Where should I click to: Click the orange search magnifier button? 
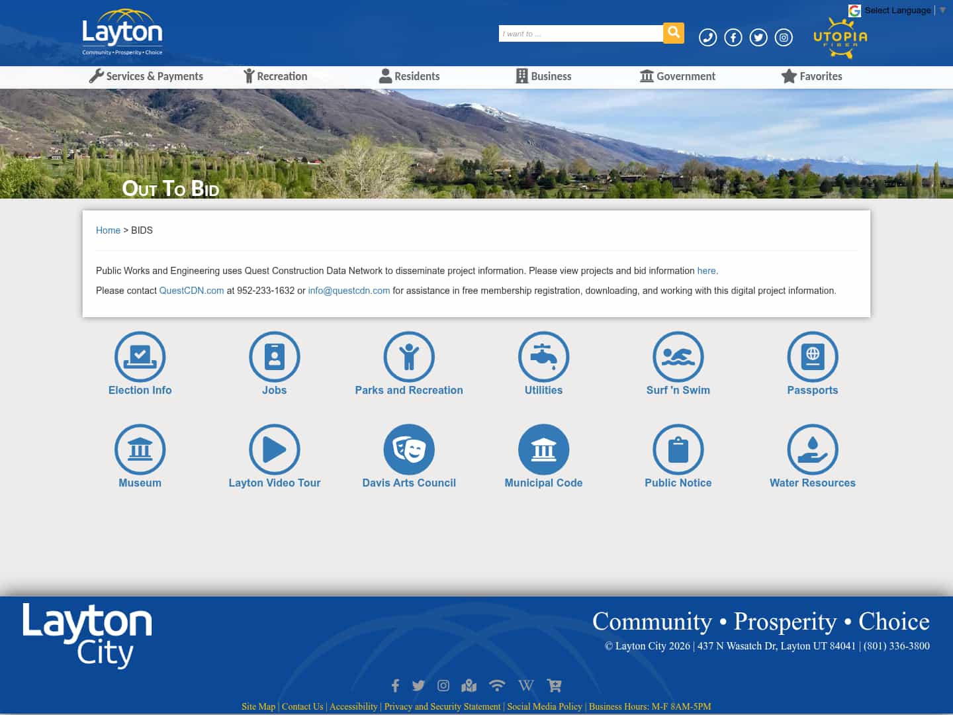674,33
